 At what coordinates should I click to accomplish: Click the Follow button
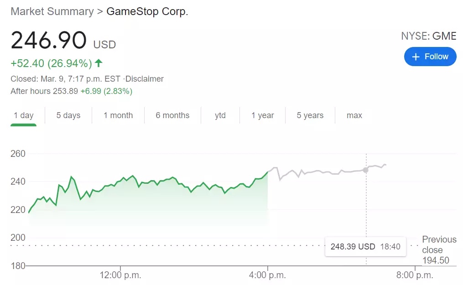(x=430, y=57)
